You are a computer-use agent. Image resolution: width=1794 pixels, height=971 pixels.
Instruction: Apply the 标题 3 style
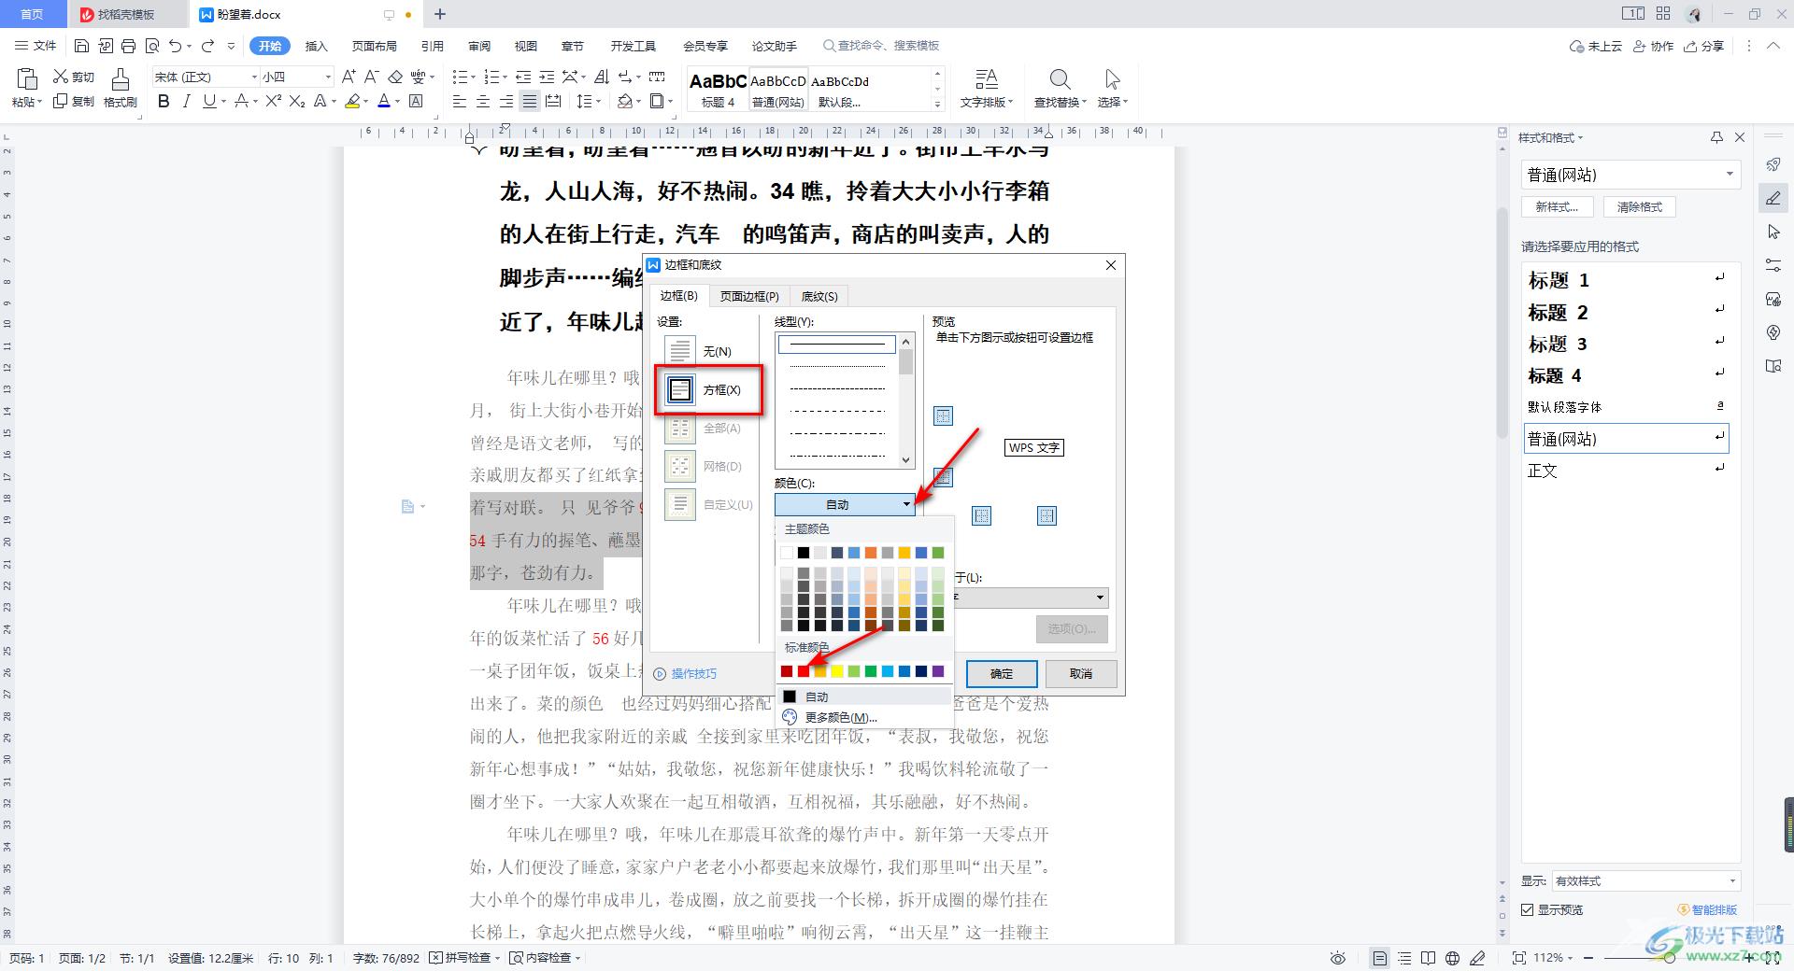pos(1626,344)
